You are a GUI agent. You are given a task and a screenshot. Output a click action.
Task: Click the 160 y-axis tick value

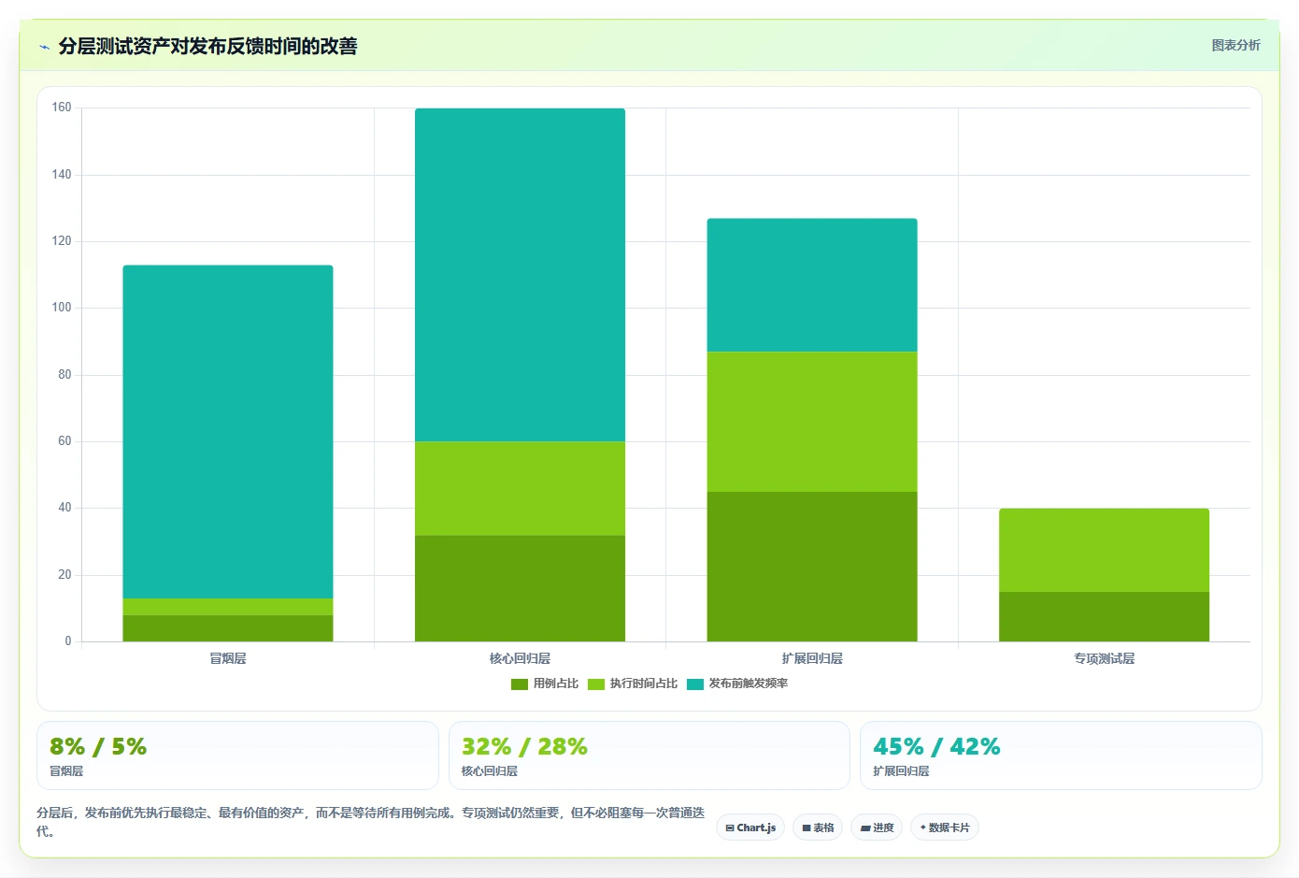pyautogui.click(x=62, y=108)
